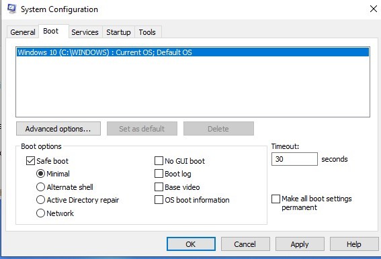Apply the boot settings
This screenshot has height=259, width=381.
(300, 244)
